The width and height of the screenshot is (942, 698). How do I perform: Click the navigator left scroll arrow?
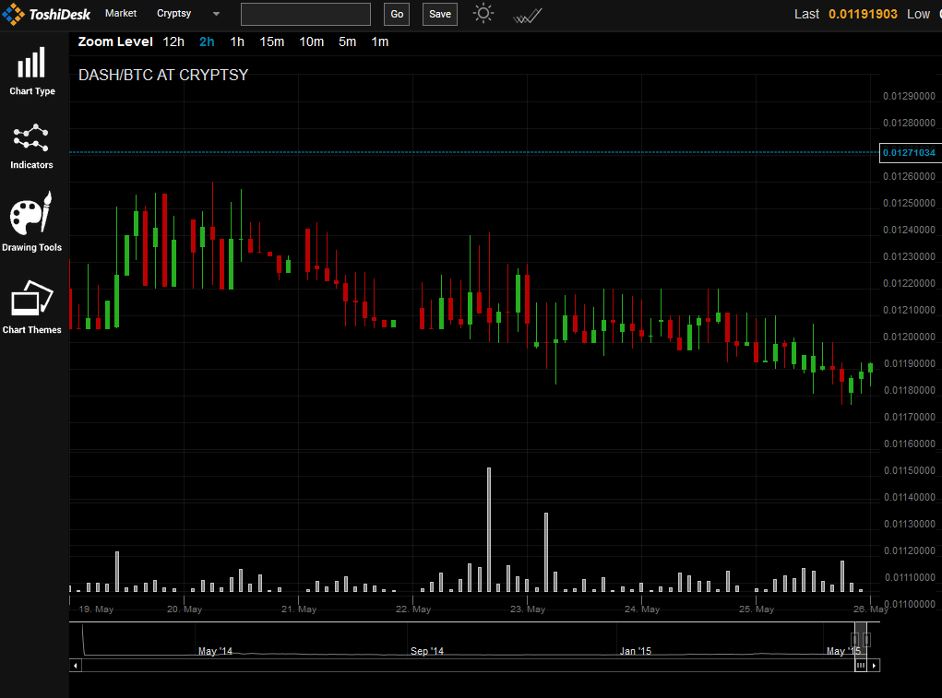(75, 665)
